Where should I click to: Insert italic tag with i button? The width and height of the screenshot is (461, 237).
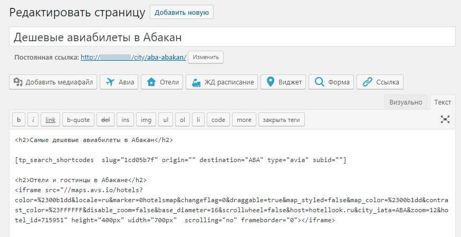click(x=33, y=120)
